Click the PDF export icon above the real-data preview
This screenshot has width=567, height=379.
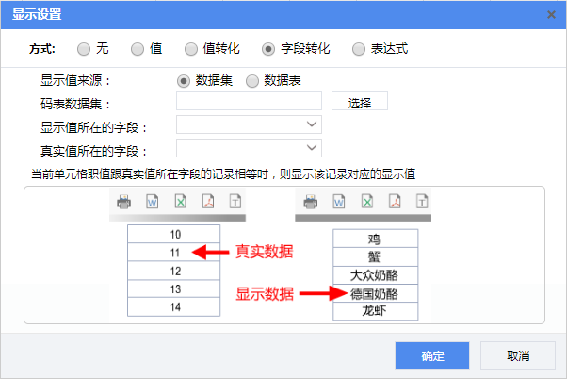[x=208, y=201]
